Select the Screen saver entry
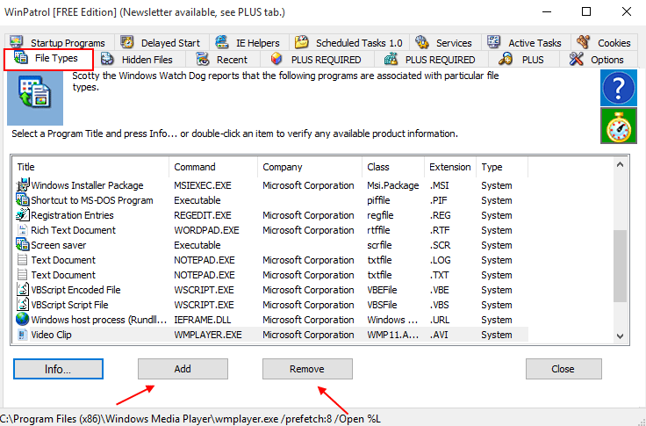646x426 pixels. tap(272, 244)
